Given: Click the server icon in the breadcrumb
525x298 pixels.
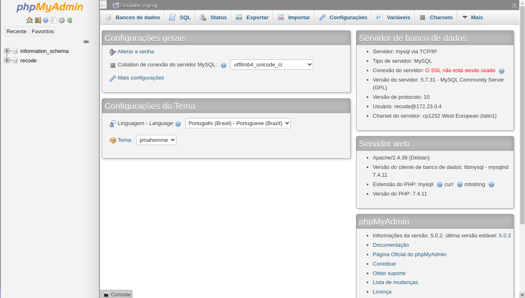Looking at the screenshot, I should click(x=116, y=5).
